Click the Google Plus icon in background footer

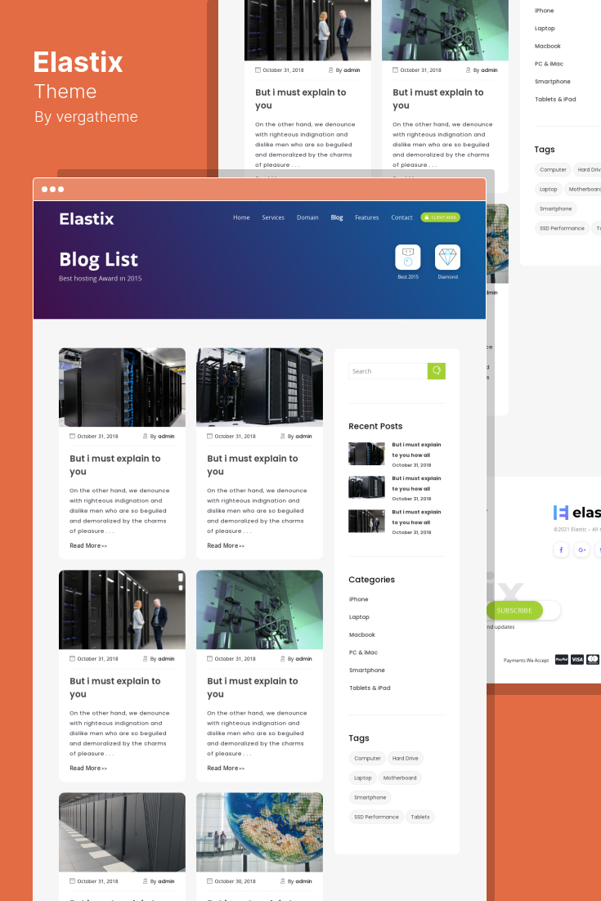[582, 550]
